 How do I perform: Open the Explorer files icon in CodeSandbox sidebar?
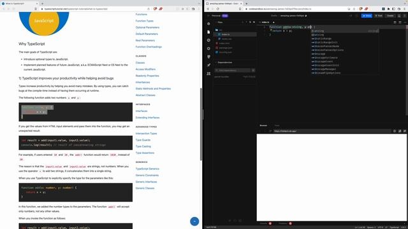[208, 32]
